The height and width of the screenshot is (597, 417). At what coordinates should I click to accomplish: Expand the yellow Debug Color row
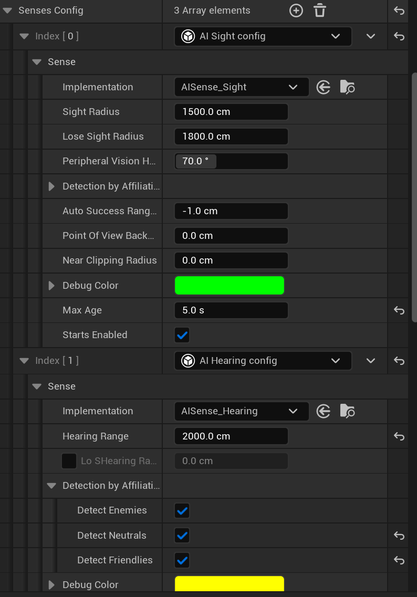[x=51, y=585]
